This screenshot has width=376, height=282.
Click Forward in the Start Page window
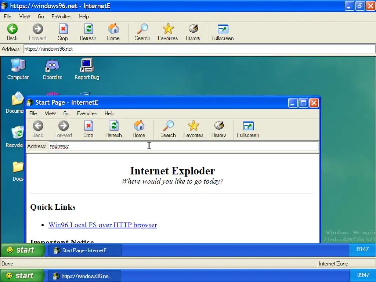coord(63,129)
